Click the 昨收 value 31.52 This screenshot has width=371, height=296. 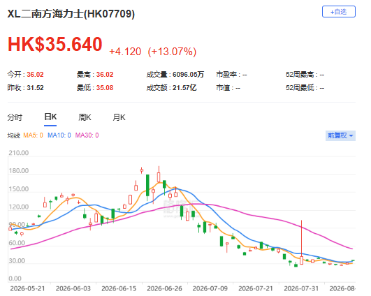pos(35,88)
